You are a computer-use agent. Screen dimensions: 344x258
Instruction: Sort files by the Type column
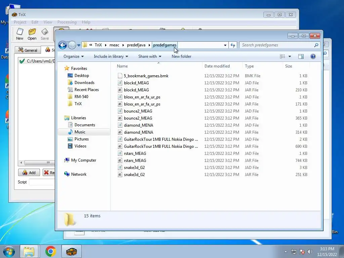point(249,66)
